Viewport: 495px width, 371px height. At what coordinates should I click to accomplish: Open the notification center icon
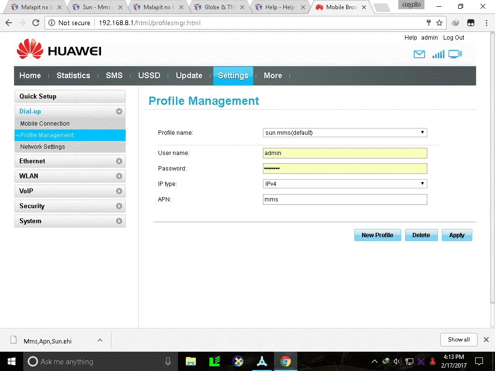tap(479, 361)
